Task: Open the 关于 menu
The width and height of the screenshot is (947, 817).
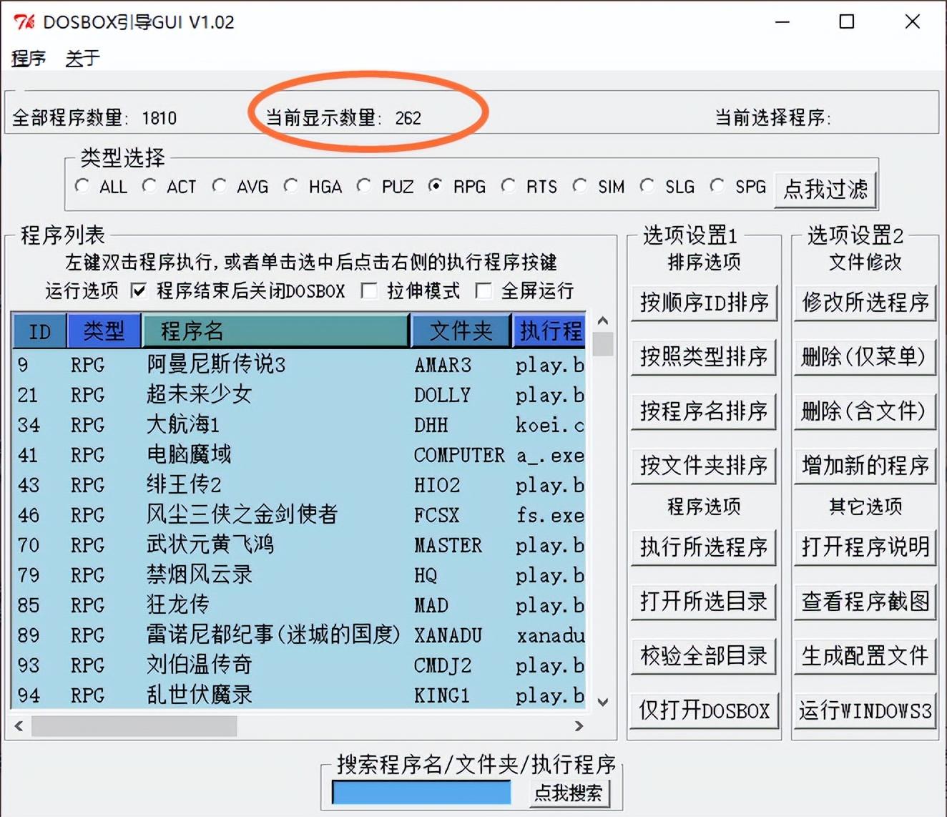Action: pyautogui.click(x=82, y=58)
